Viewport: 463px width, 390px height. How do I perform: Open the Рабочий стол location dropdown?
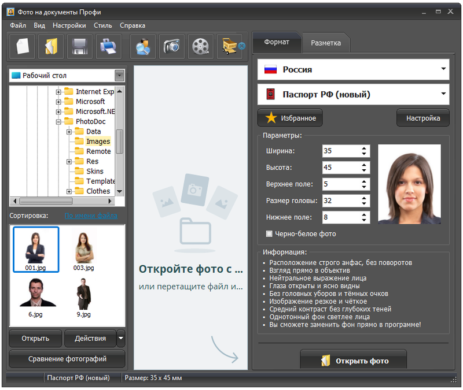(x=119, y=76)
